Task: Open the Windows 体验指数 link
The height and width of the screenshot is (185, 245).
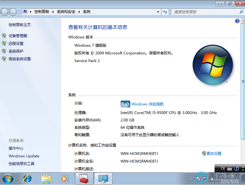Action: pyautogui.click(x=147, y=104)
